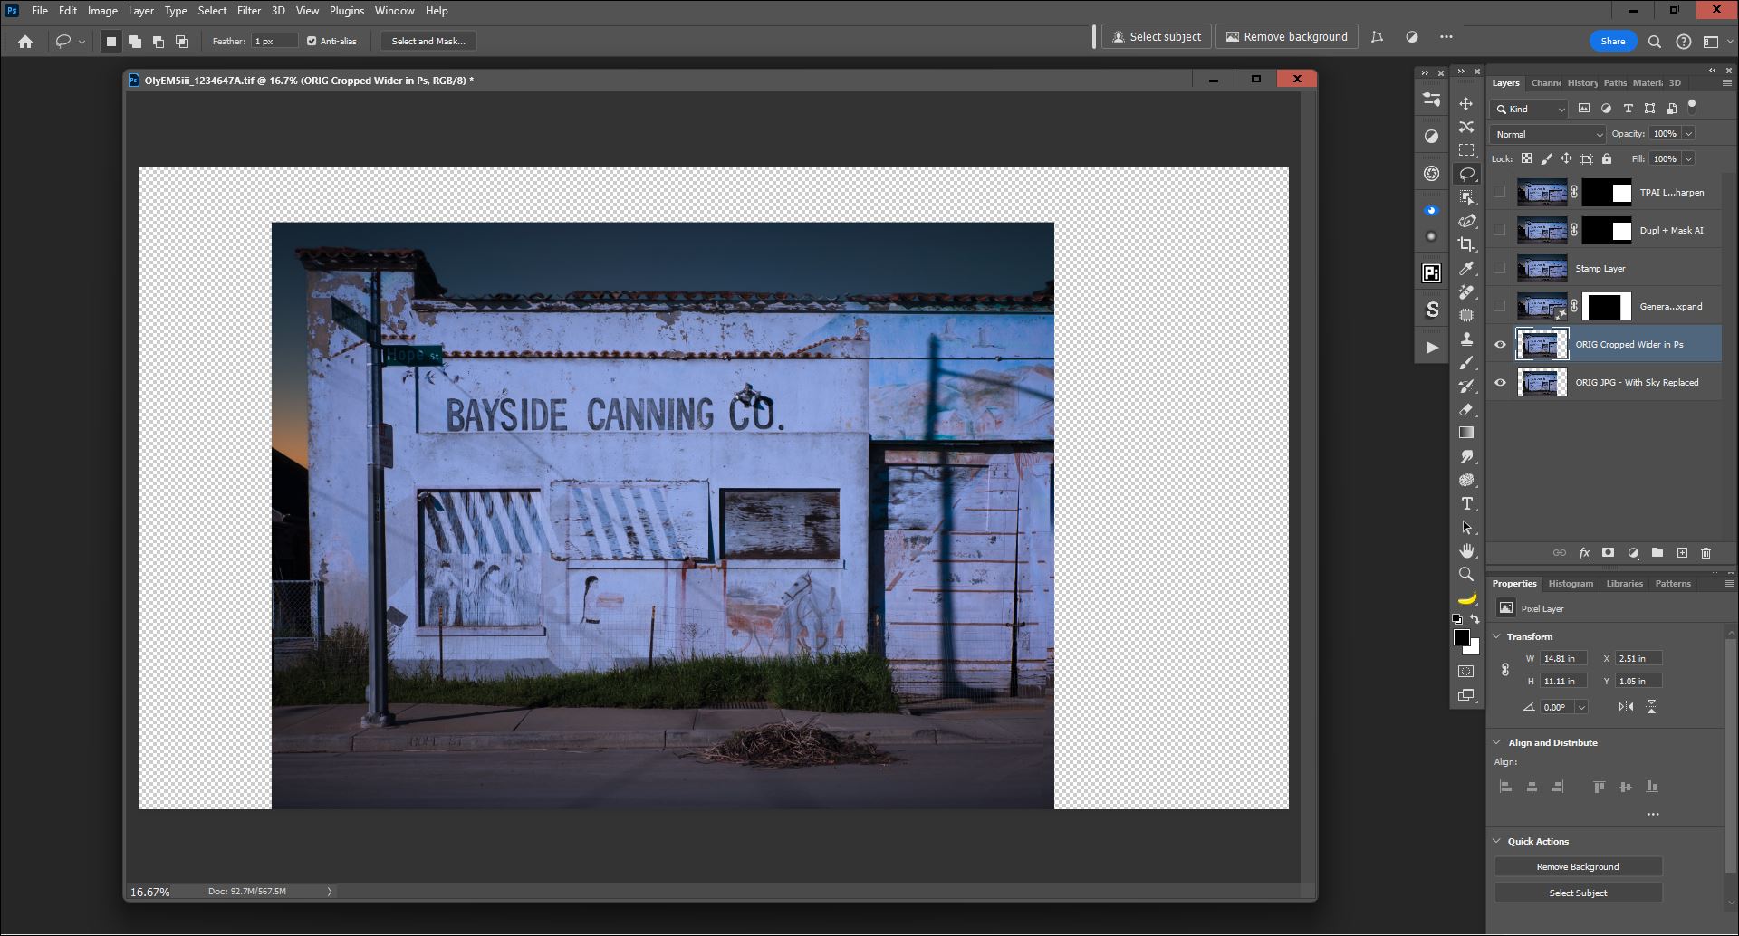The width and height of the screenshot is (1739, 936).
Task: Select the Horizontal Type tool
Action: coord(1466,503)
